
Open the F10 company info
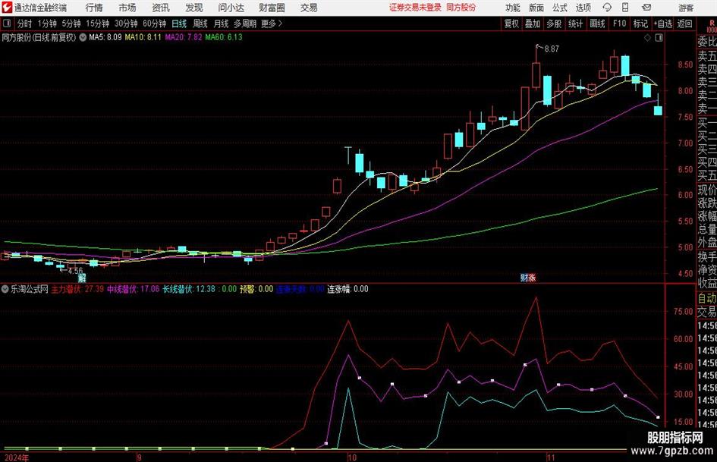point(620,24)
